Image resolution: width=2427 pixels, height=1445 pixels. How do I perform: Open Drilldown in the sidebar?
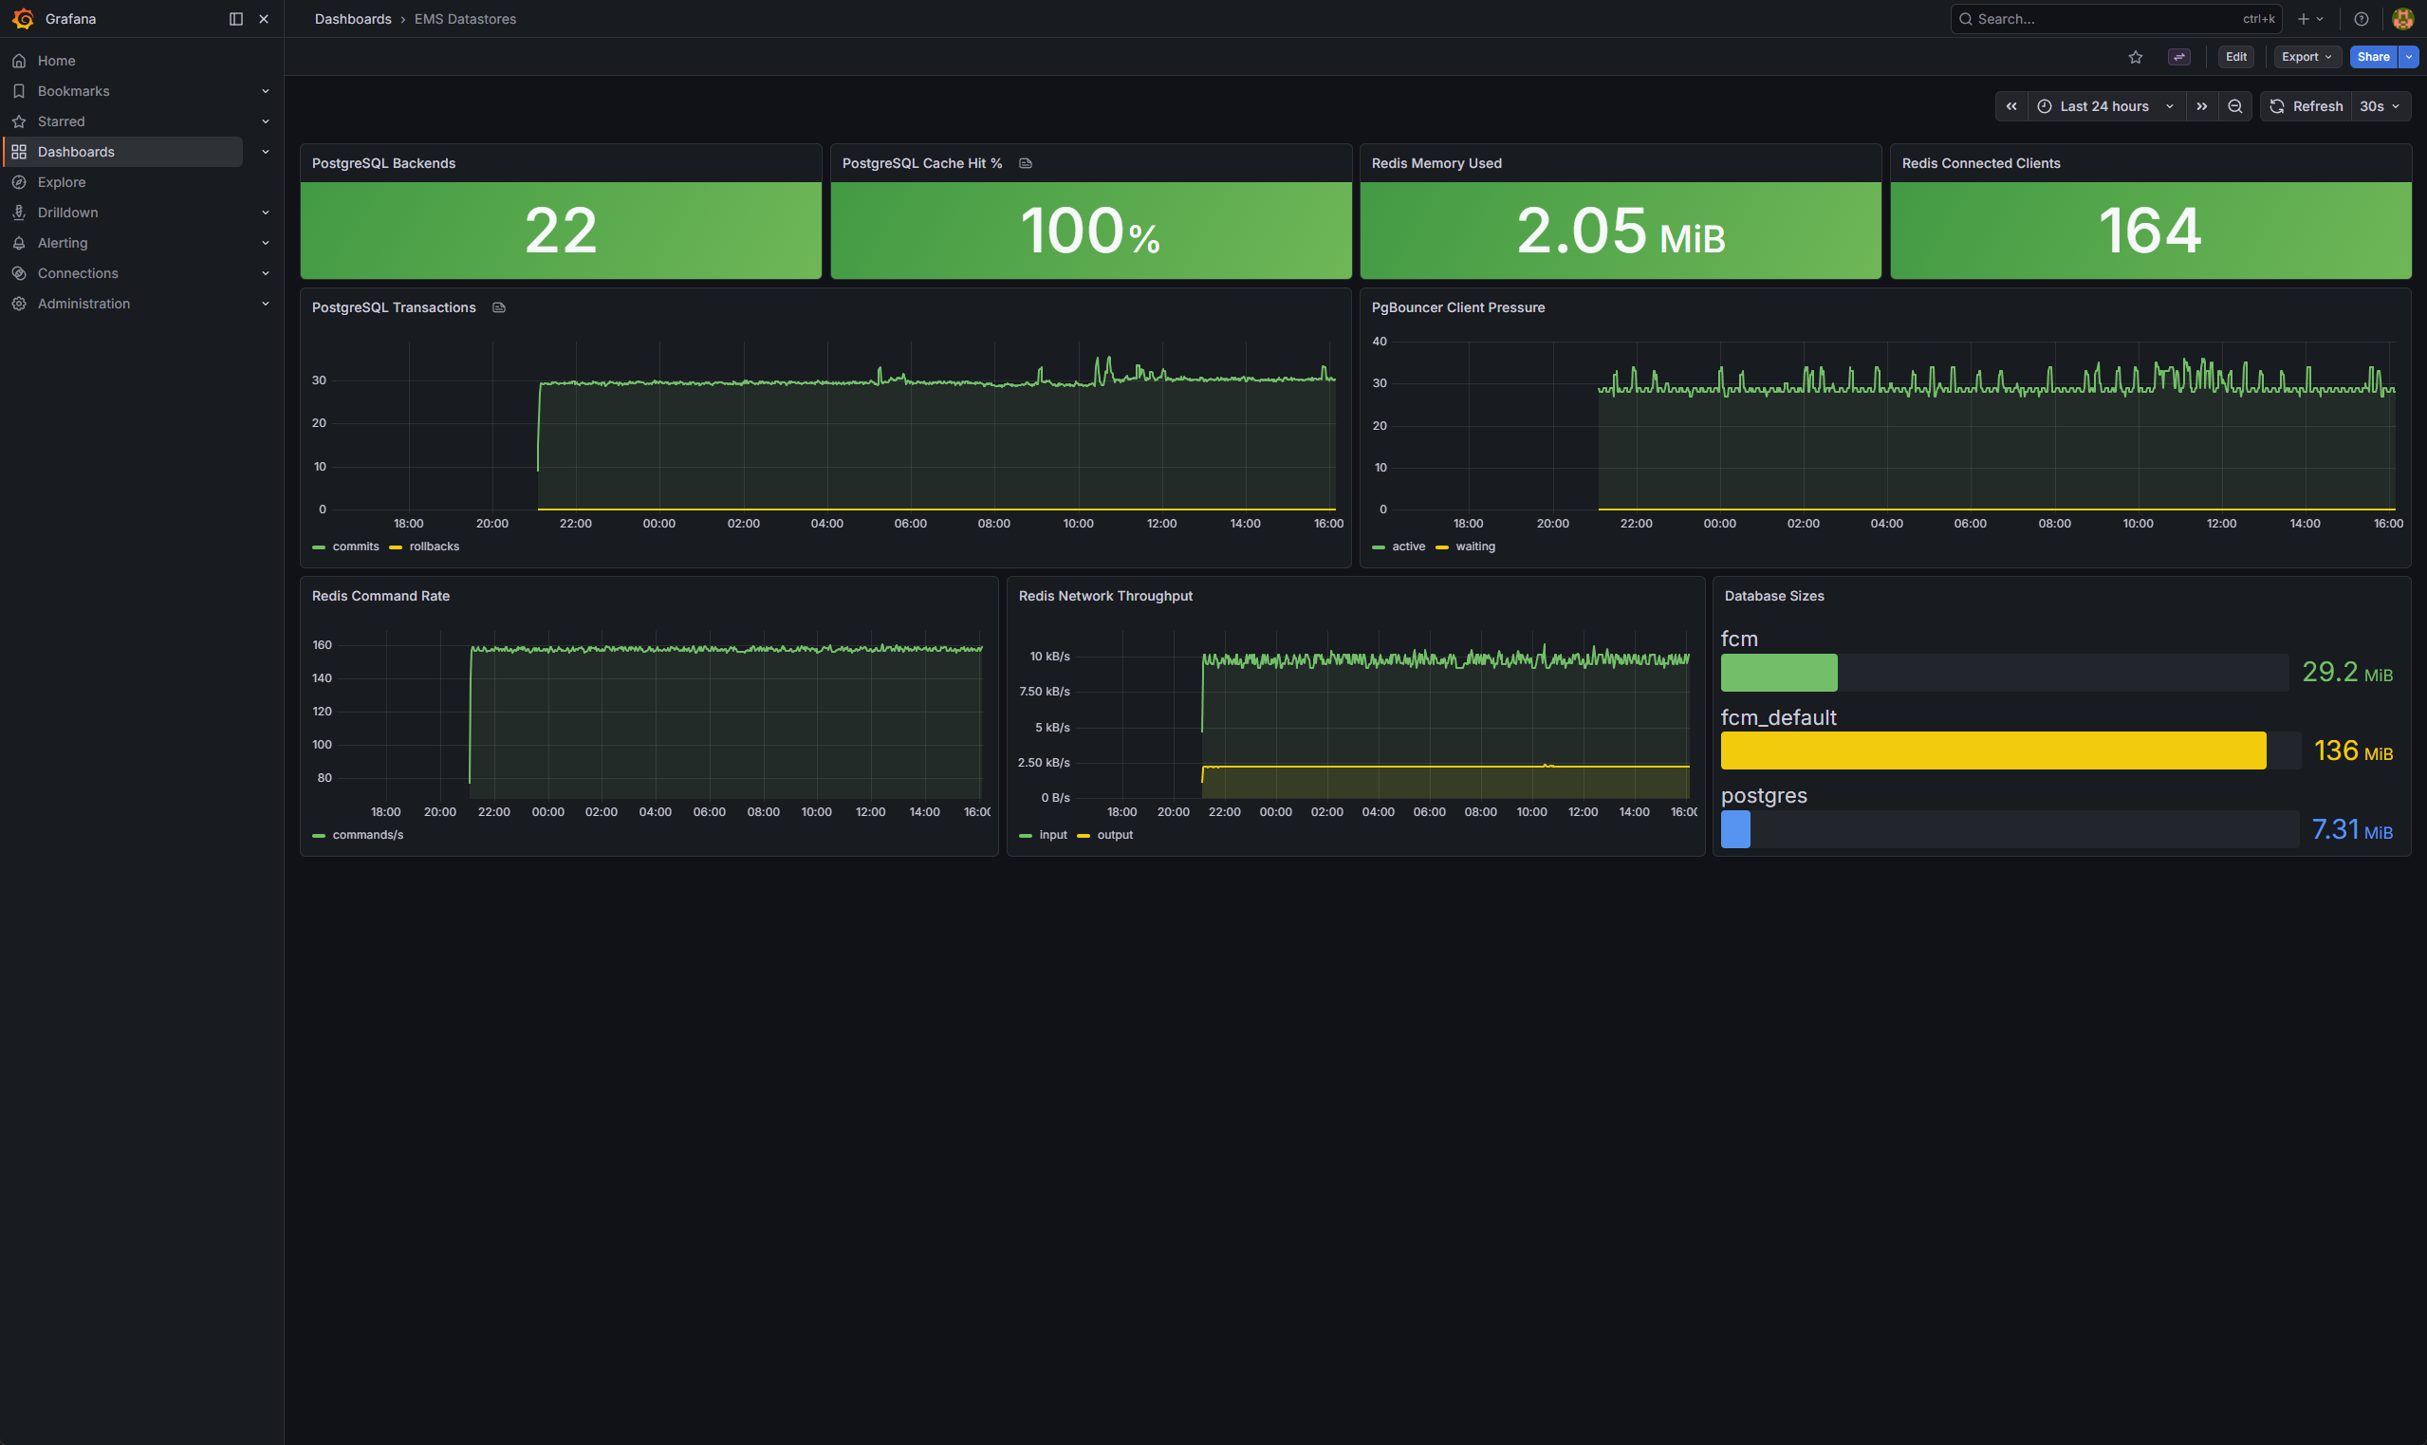click(68, 213)
